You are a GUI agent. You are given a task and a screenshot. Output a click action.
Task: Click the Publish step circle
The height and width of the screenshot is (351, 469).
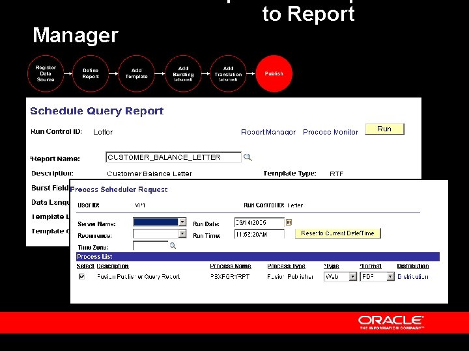(x=274, y=73)
